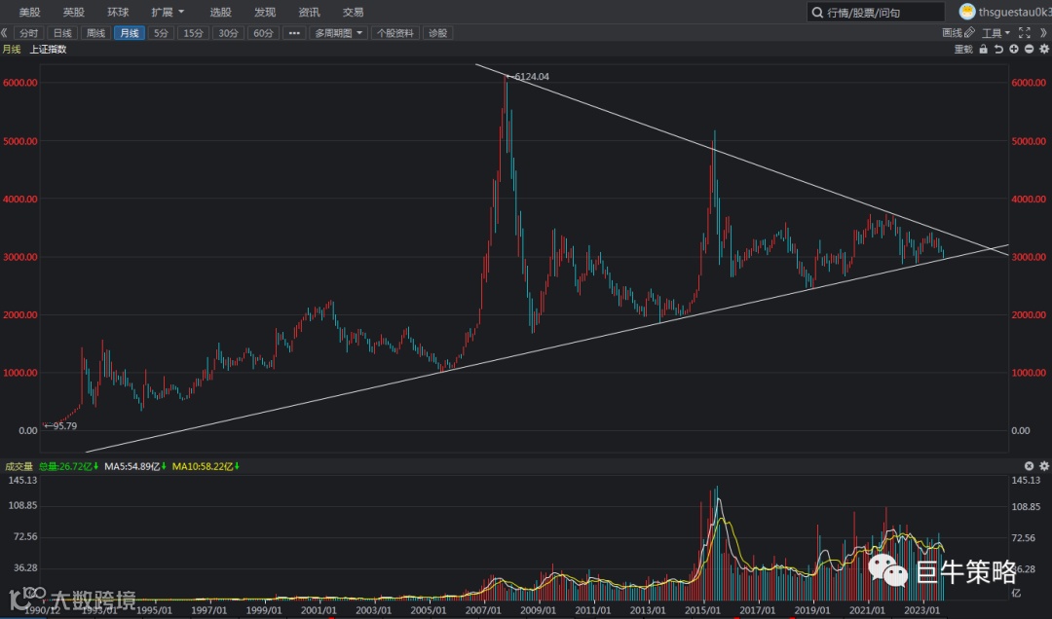Click the 95.79 lowest price label
The height and width of the screenshot is (619, 1052).
pos(65,426)
